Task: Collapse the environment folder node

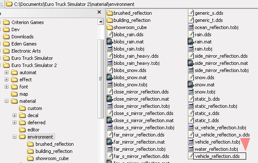Action: click(14, 137)
